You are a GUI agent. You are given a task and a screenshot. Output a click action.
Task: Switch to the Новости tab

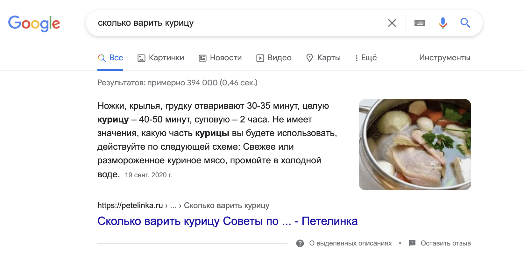[x=220, y=58]
